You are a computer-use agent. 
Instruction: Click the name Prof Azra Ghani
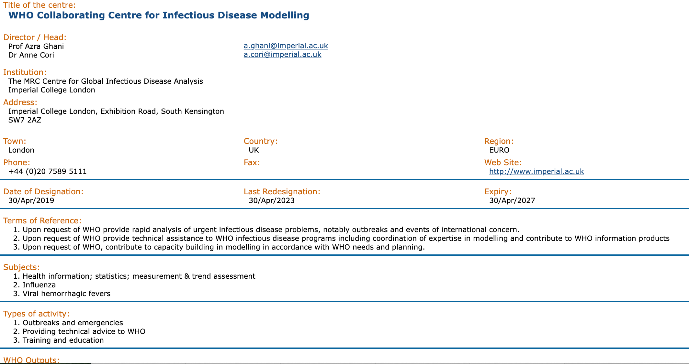(x=36, y=47)
